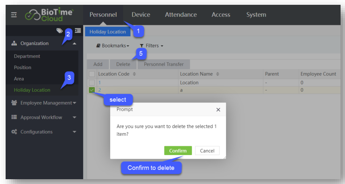
Task: Click Cancel in the Prompt dialog
Action: tap(207, 151)
